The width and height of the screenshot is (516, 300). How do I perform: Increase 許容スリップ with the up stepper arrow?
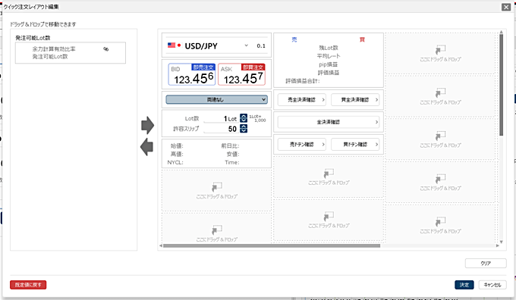243,127
